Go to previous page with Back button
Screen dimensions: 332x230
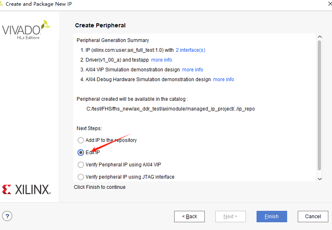point(189,217)
